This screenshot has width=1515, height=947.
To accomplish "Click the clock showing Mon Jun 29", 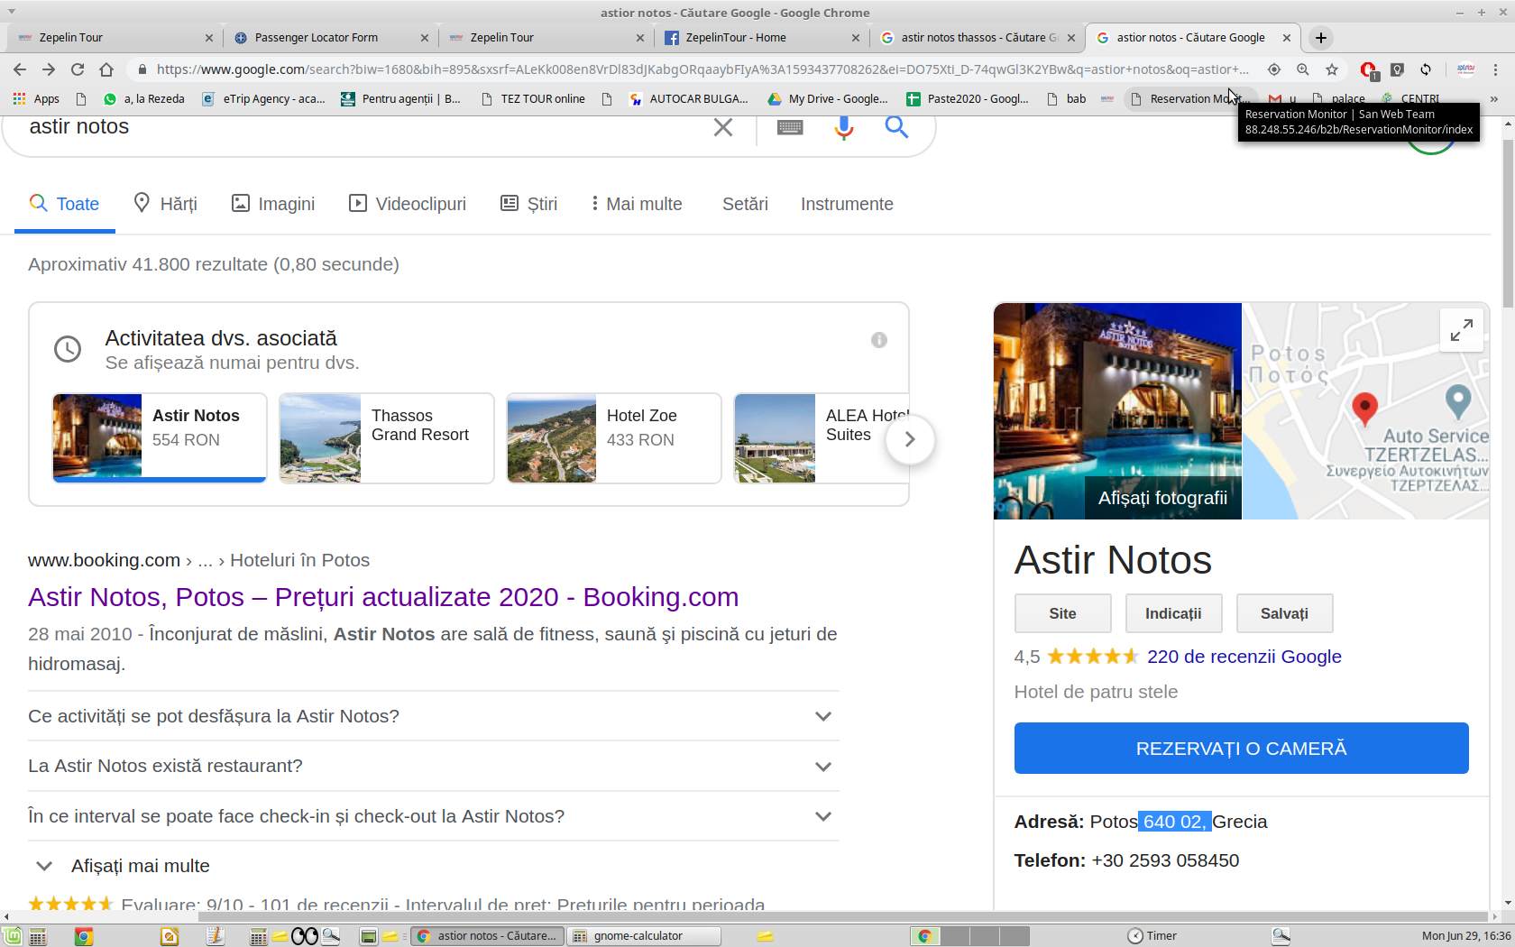I will pyautogui.click(x=1465, y=936).
